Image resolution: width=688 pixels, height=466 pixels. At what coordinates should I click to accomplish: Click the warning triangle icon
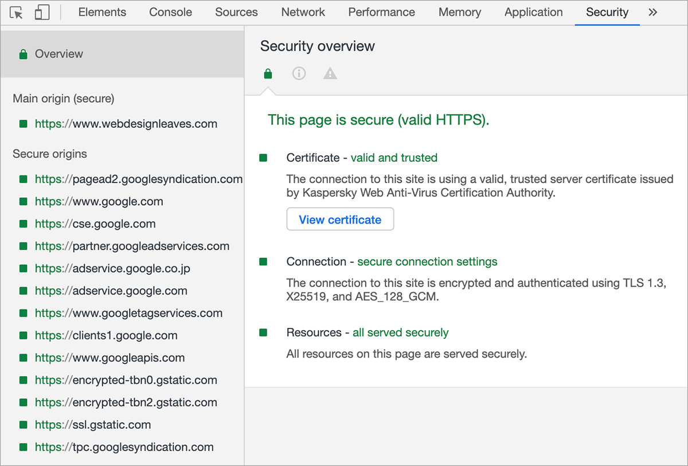click(x=330, y=73)
